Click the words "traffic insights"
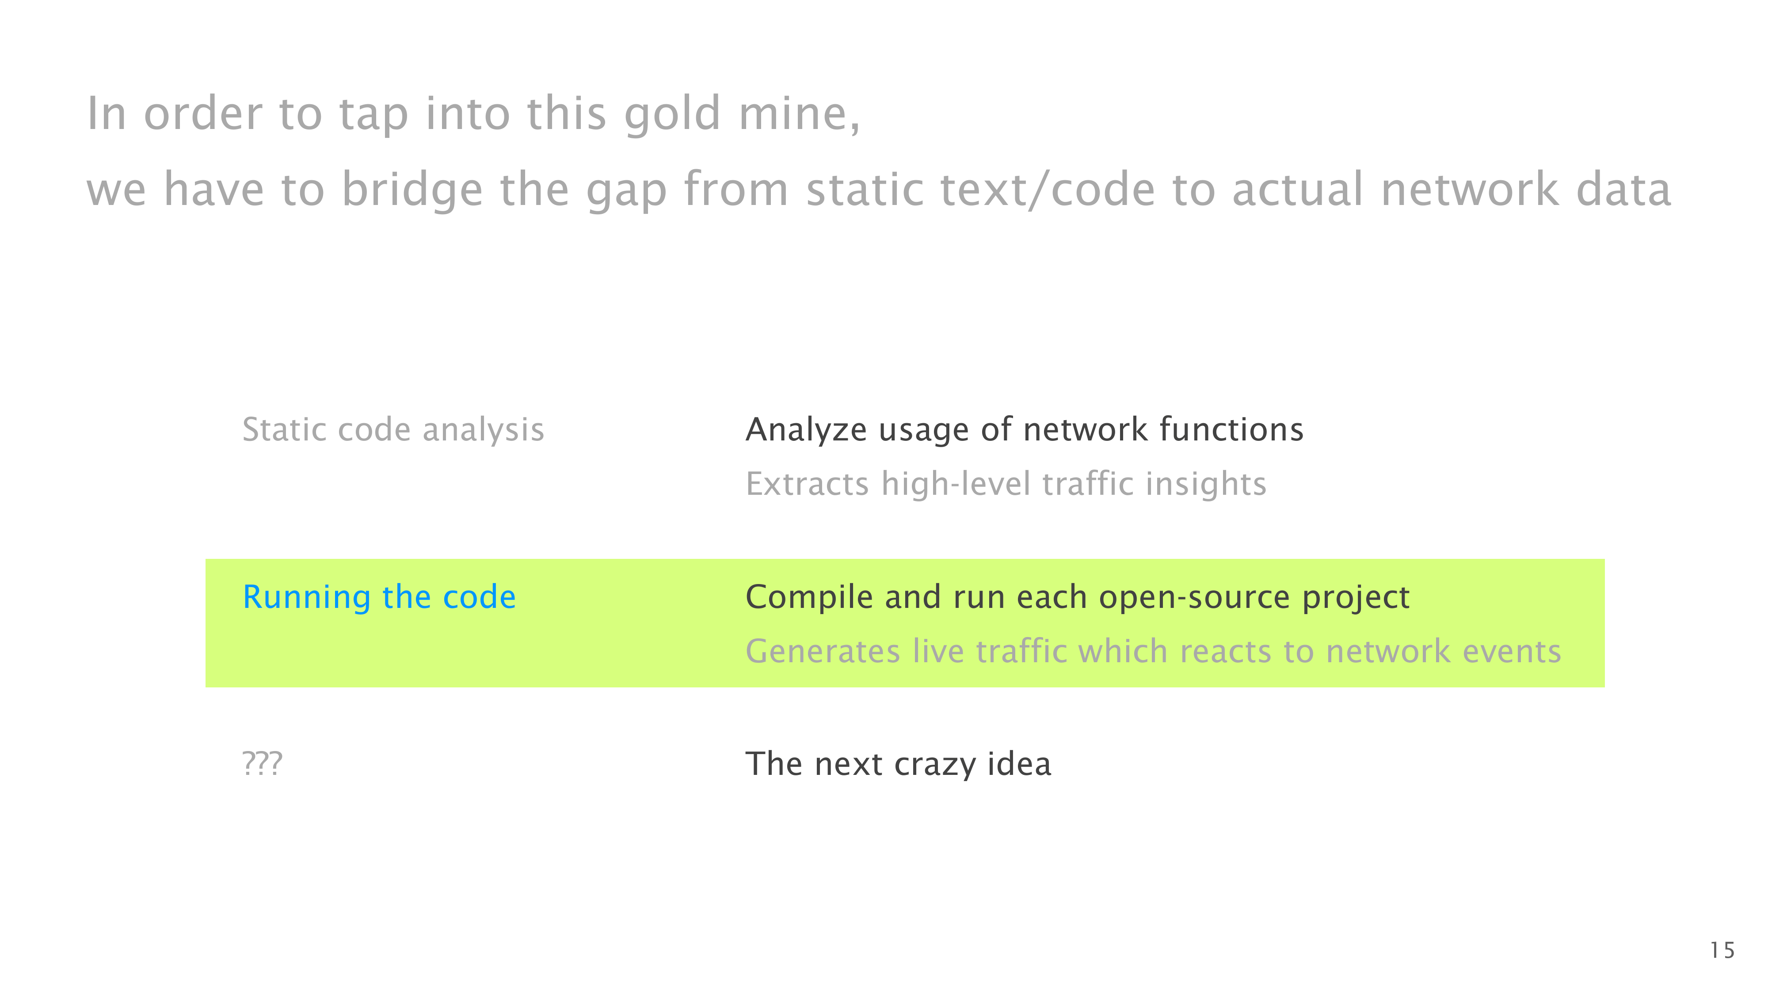This screenshot has height=994, width=1768. pyautogui.click(x=1154, y=484)
